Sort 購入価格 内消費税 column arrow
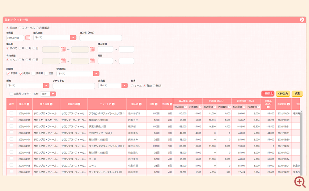 click(200, 107)
